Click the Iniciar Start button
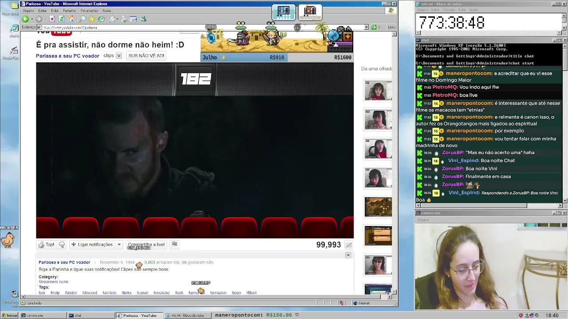 [10, 315]
